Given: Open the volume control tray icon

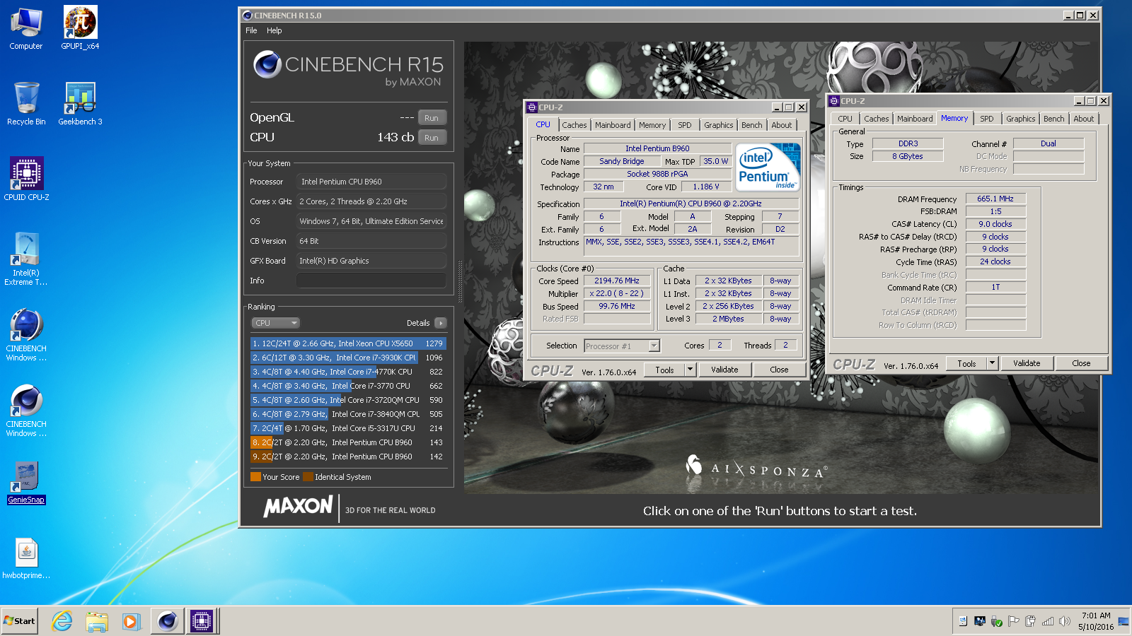Looking at the screenshot, I should [1064, 621].
